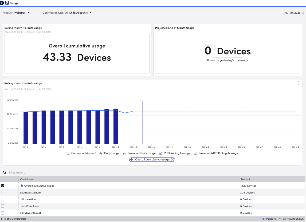Remove the Overall cumulative usage chip with its X

tap(172, 159)
